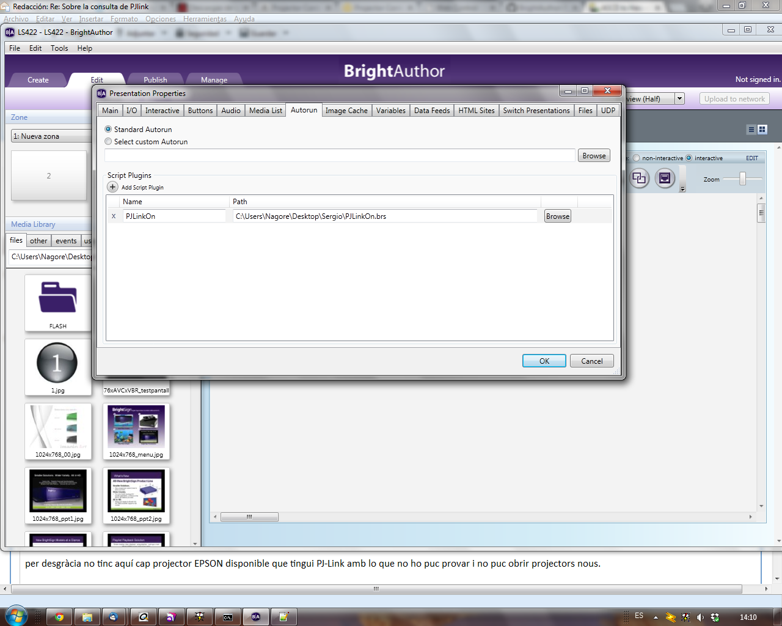Screen dimensions: 782x626
Task: Switch to the BrightAuthor taskbar button
Action: [255, 617]
